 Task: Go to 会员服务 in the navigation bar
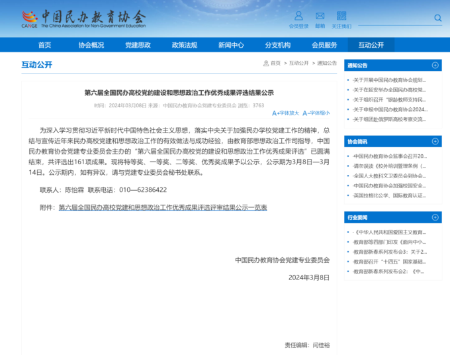[x=324, y=45]
